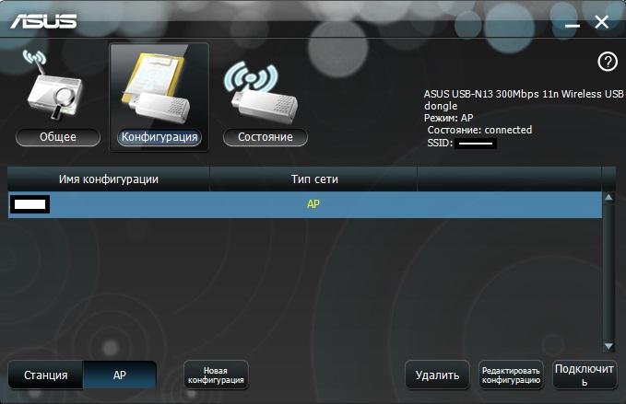Select the AP configuration row
This screenshot has height=404, width=626.
click(304, 204)
